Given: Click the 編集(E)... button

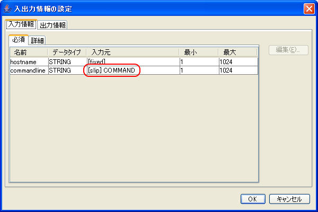Looking at the screenshot, I should click(288, 50).
